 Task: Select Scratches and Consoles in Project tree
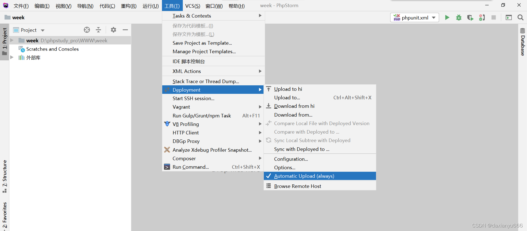[52, 49]
